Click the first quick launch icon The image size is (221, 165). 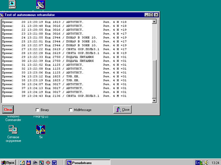click(x=22, y=162)
